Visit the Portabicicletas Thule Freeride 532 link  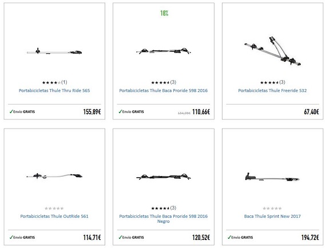tap(272, 90)
